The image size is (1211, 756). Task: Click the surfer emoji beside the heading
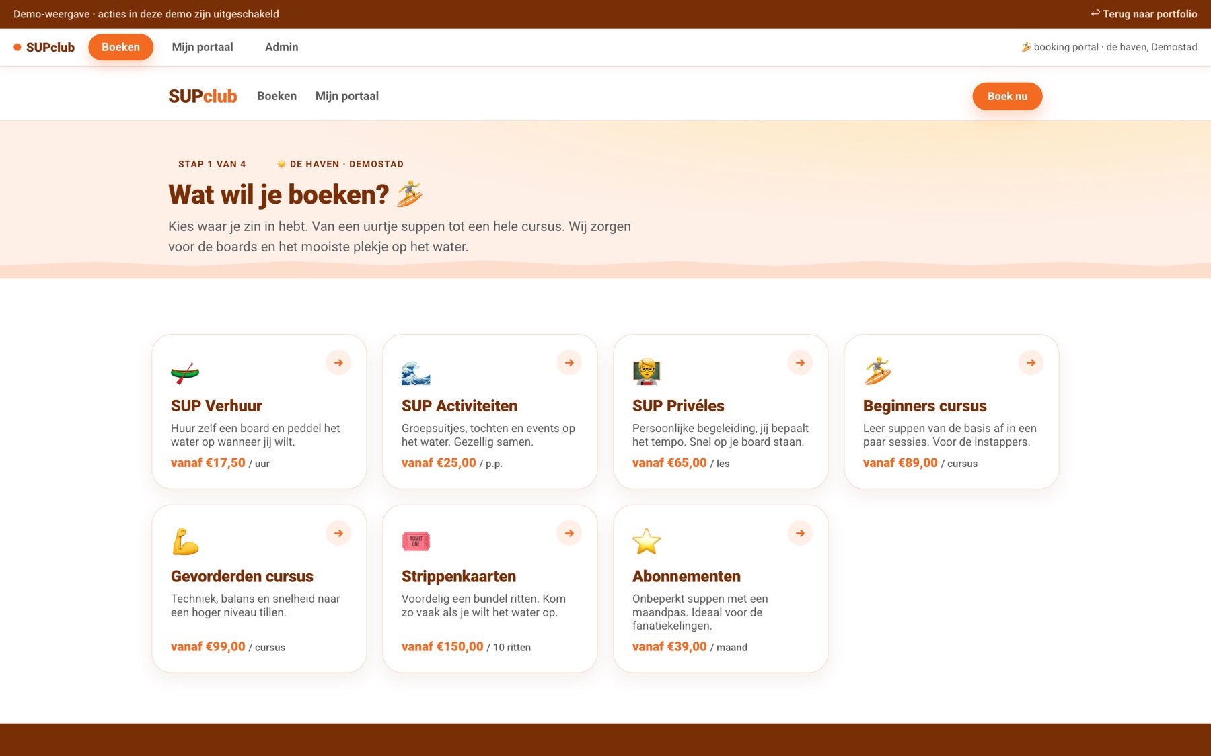click(409, 194)
